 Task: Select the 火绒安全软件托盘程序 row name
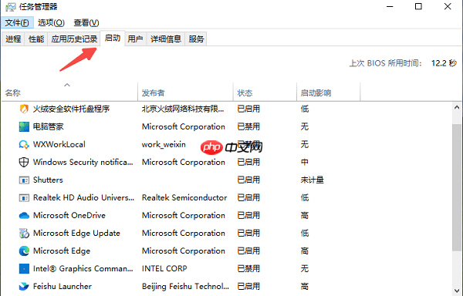71,109
